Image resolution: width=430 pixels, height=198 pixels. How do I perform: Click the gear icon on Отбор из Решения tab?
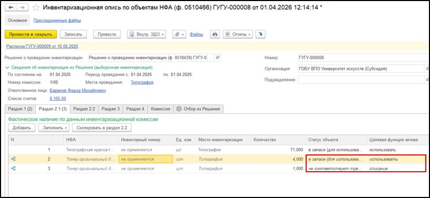pyautogui.click(x=179, y=109)
